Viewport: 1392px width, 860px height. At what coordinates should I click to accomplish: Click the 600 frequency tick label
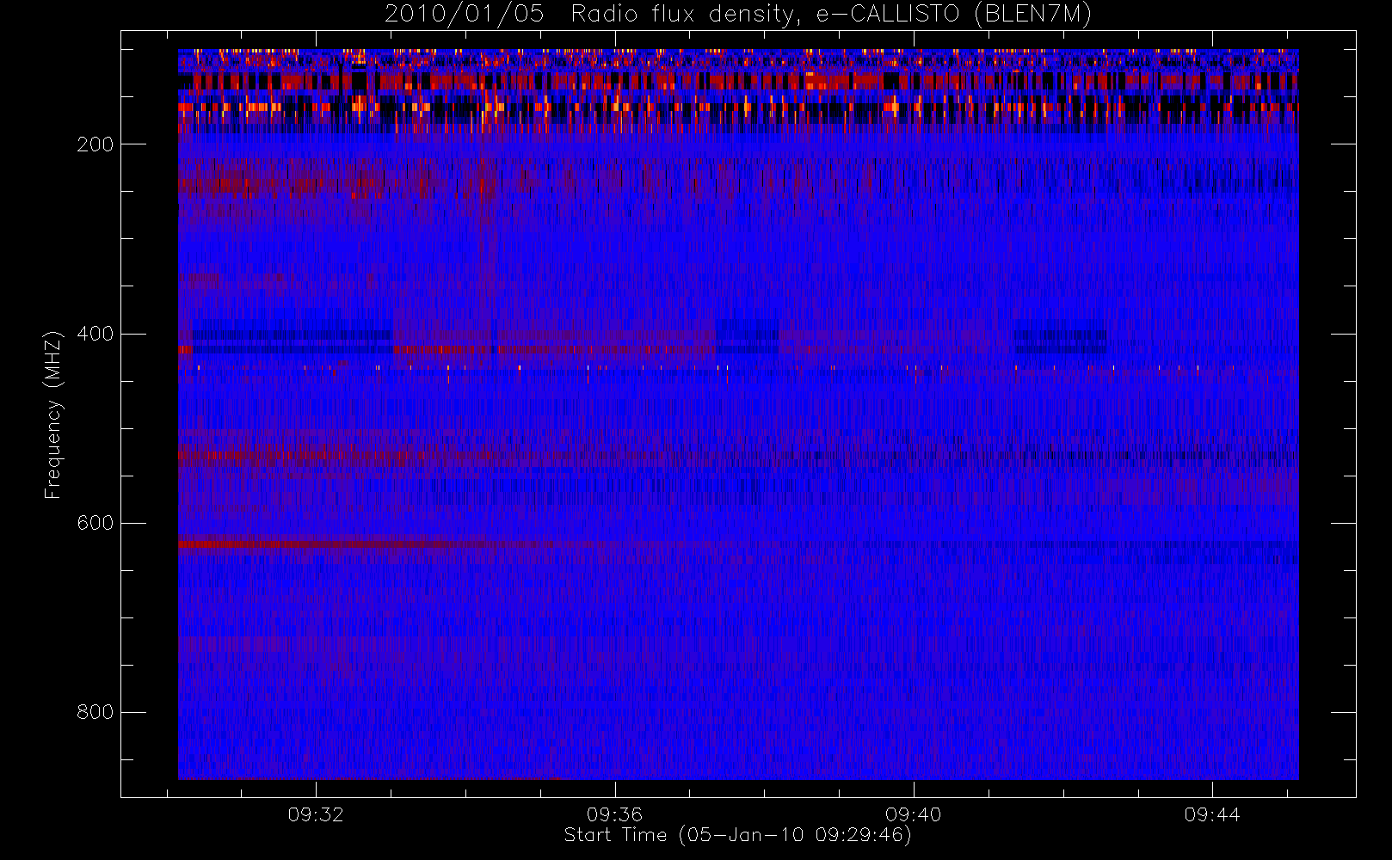click(95, 523)
